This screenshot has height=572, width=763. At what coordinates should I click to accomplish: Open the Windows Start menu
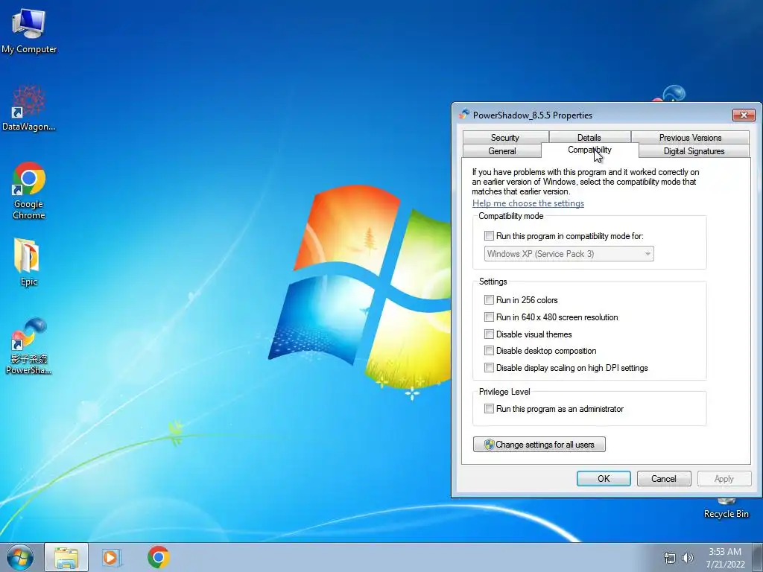pos(20,557)
